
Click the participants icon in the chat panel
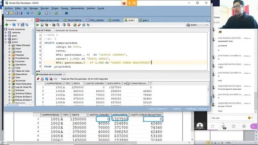(x=223, y=126)
